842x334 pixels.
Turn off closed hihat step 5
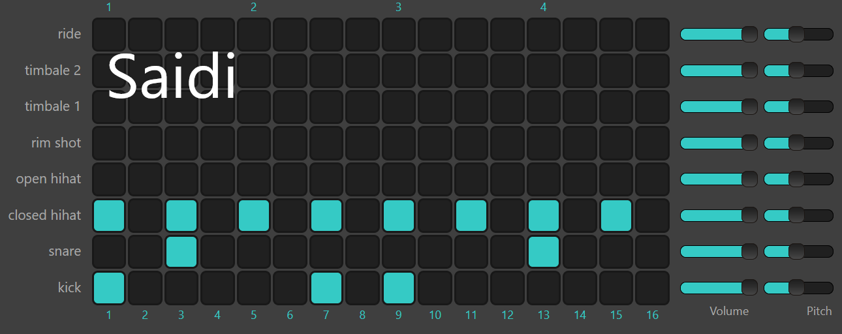click(253, 215)
